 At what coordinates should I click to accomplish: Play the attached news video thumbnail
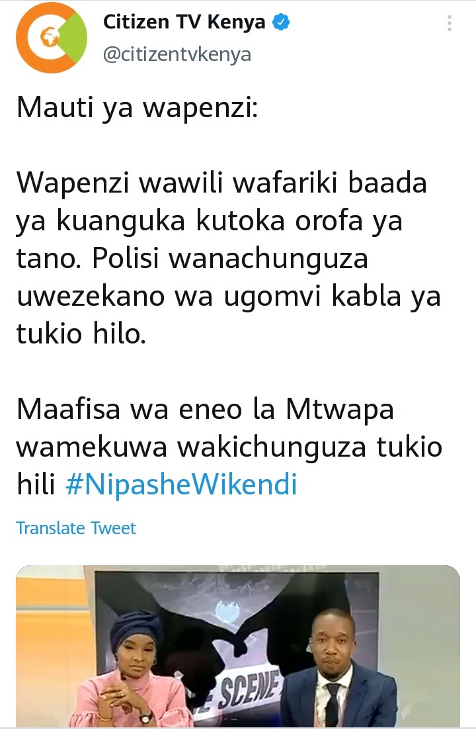238,646
